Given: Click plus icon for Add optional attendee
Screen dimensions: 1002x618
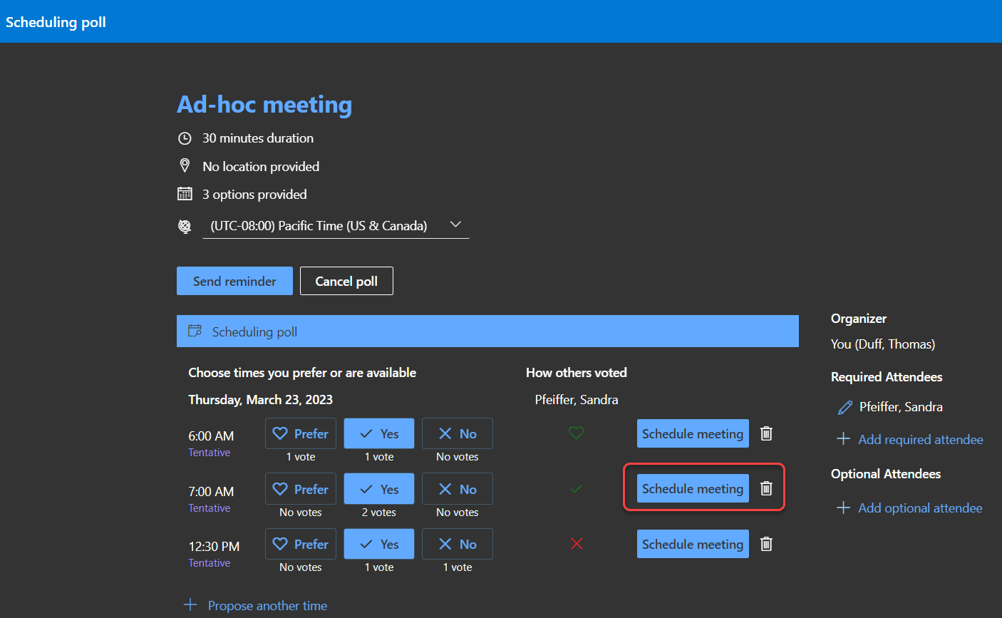Looking at the screenshot, I should 843,508.
